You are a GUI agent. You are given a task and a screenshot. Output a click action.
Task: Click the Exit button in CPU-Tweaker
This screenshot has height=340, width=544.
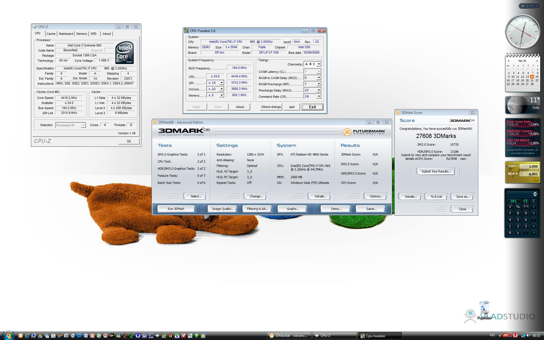pyautogui.click(x=312, y=107)
